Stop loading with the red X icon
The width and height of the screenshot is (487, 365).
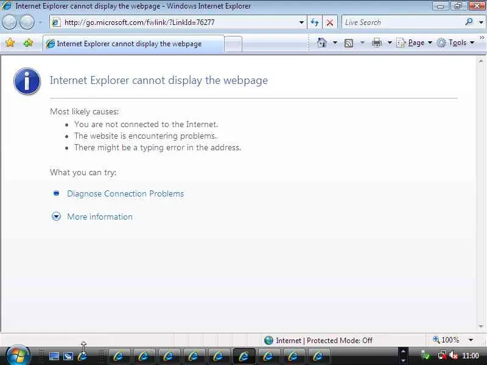330,23
